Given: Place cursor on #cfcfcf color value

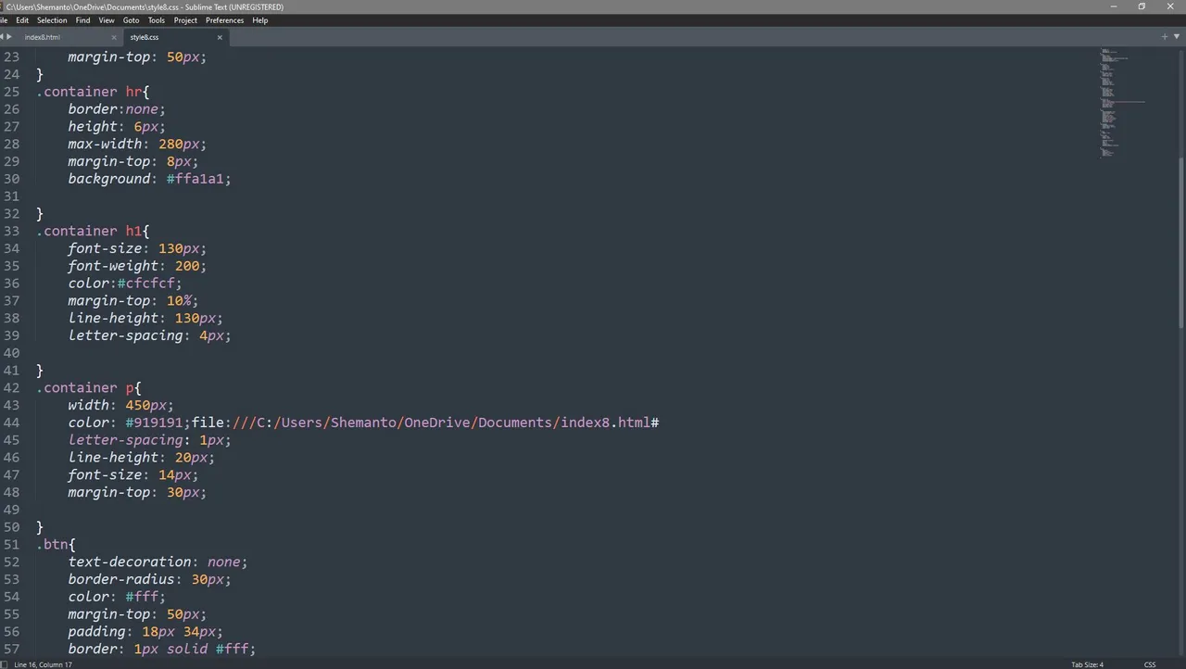Looking at the screenshot, I should point(145,284).
